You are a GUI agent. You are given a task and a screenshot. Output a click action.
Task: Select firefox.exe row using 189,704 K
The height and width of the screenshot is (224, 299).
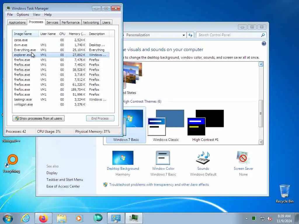coord(61,90)
